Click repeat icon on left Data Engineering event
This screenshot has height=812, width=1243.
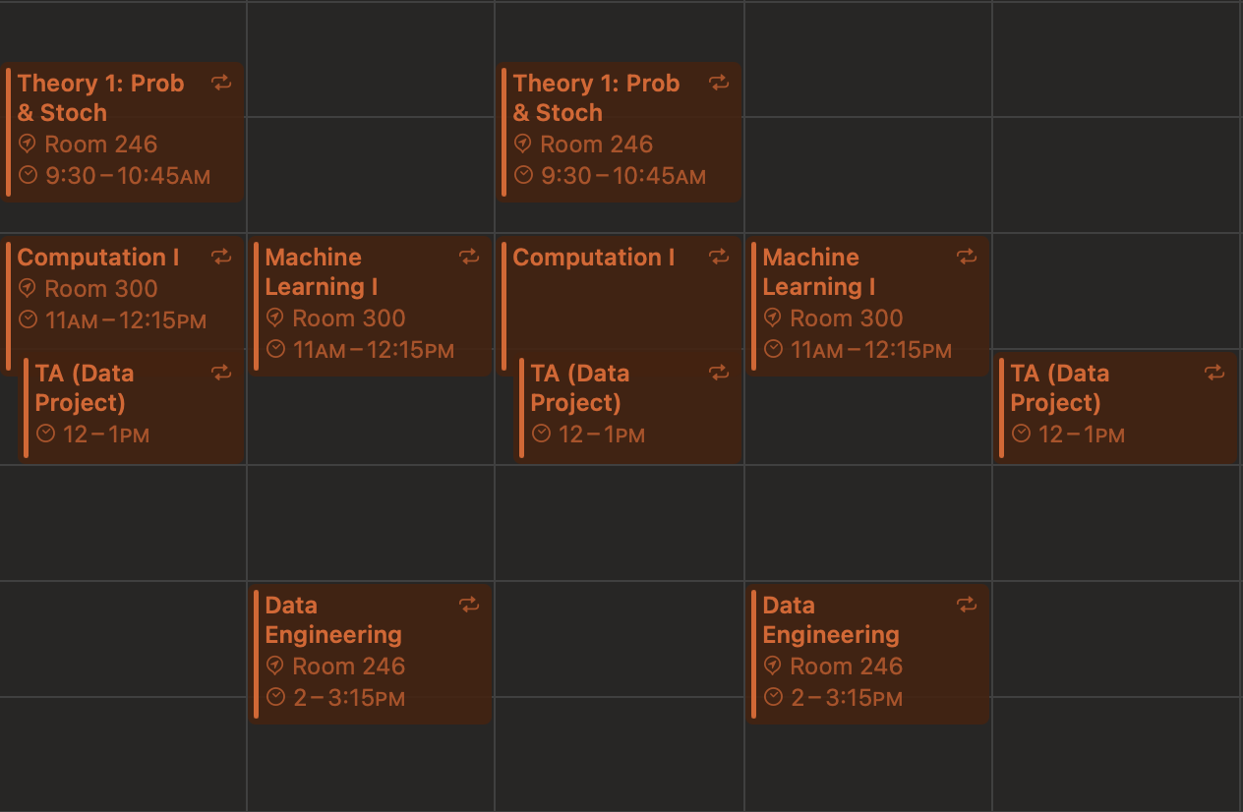(469, 605)
